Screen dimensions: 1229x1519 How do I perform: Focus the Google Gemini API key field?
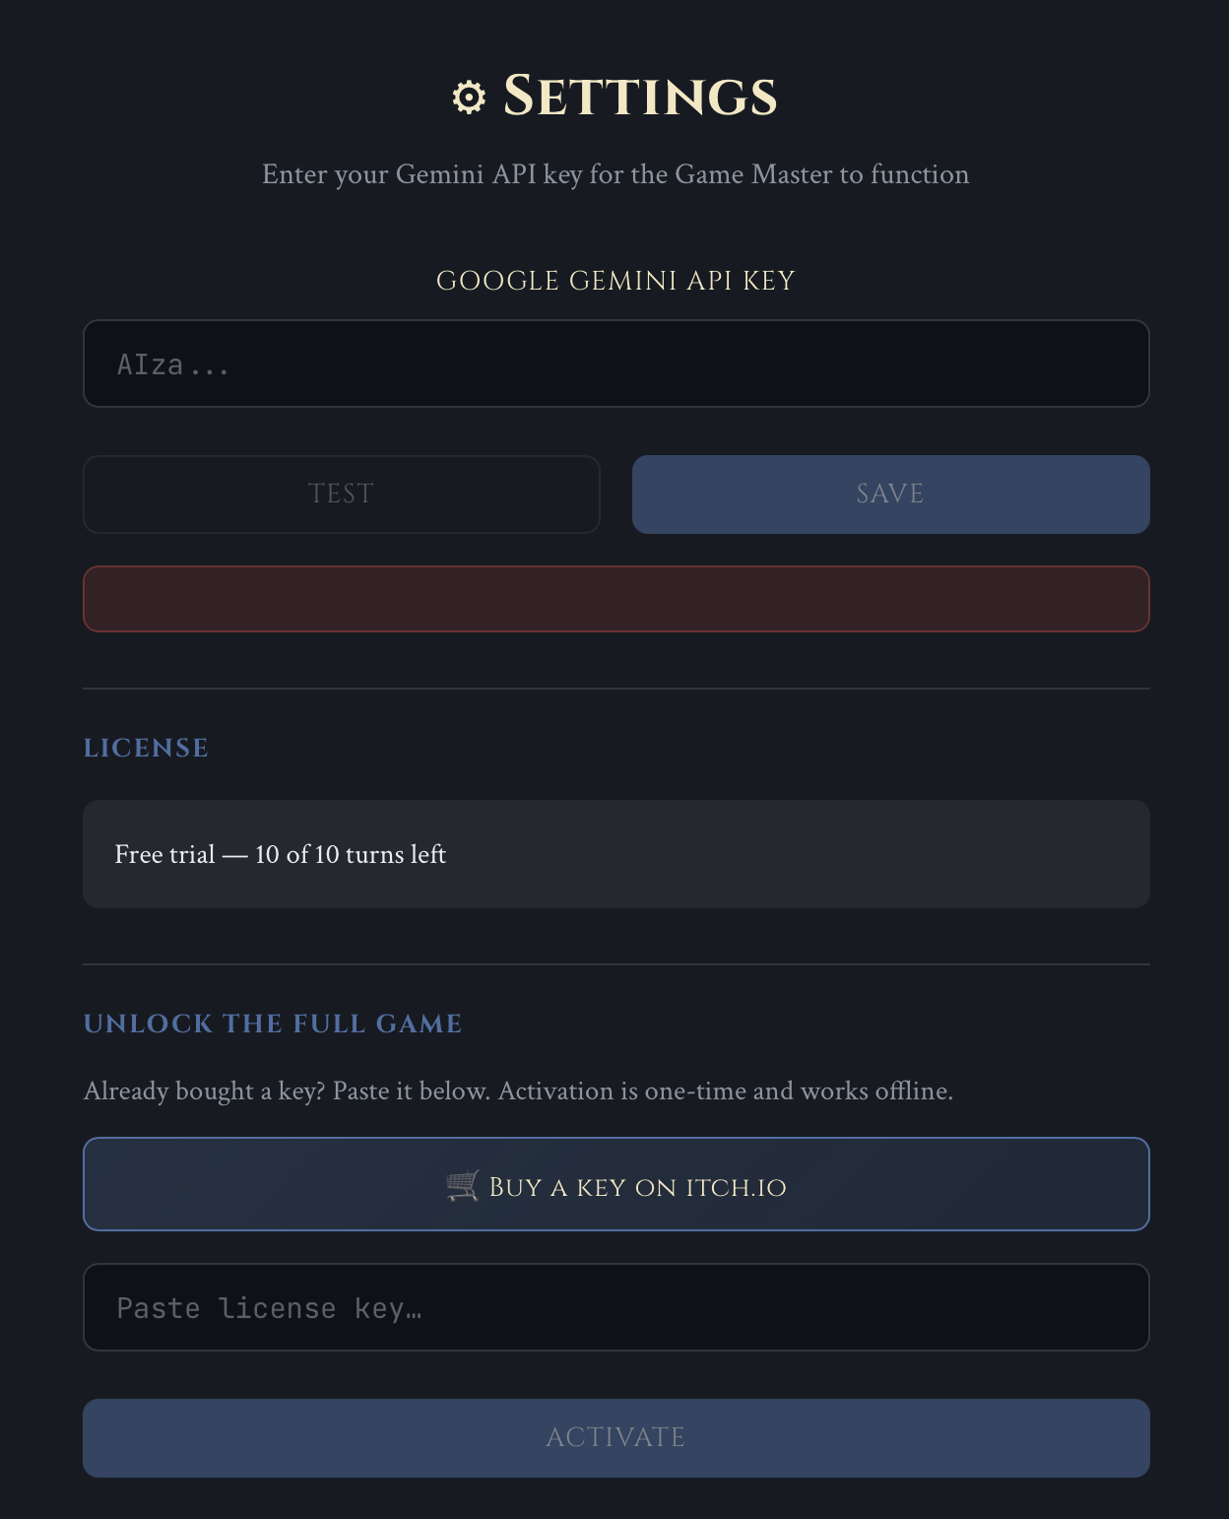point(616,363)
